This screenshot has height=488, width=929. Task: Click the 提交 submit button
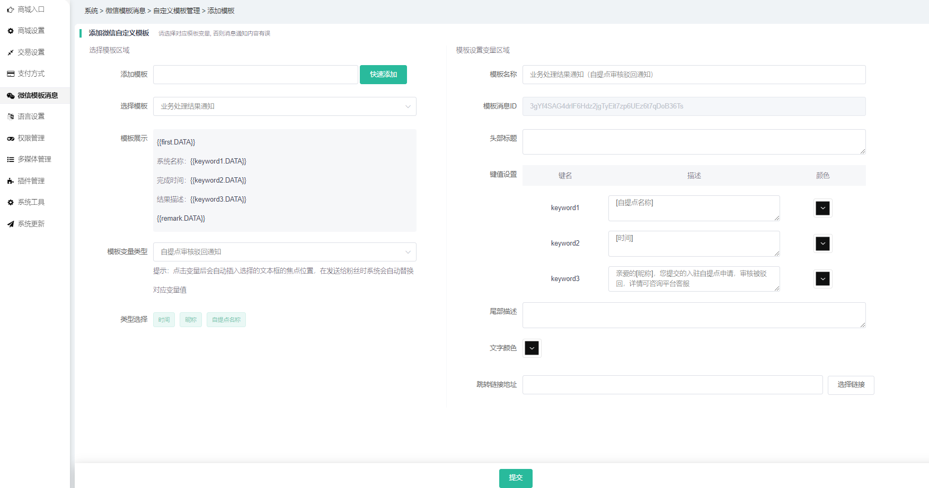(x=516, y=478)
